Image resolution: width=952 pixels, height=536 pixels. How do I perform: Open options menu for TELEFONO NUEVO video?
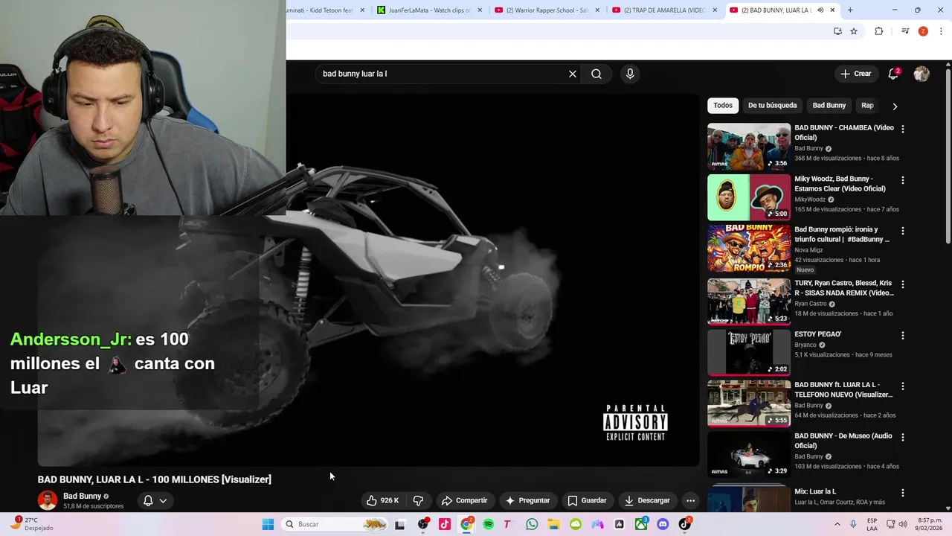coord(903,386)
